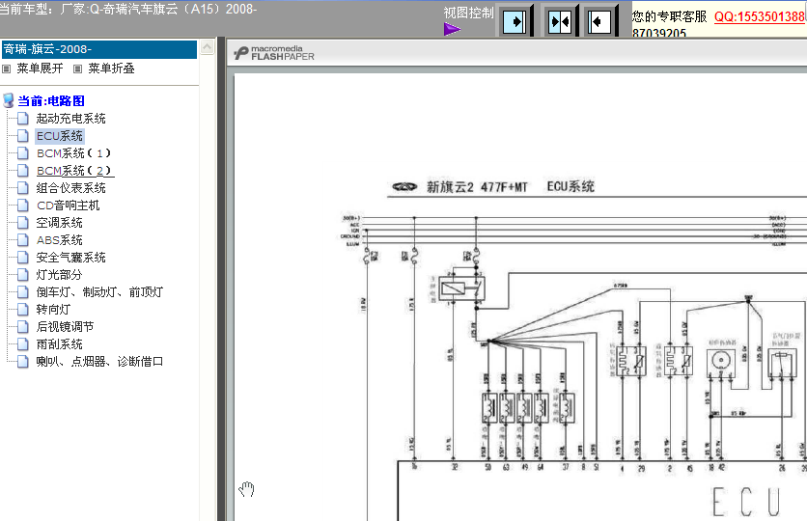The height and width of the screenshot is (521, 807).
Task: Open the BCM系统(2) link
Action: [x=75, y=170]
